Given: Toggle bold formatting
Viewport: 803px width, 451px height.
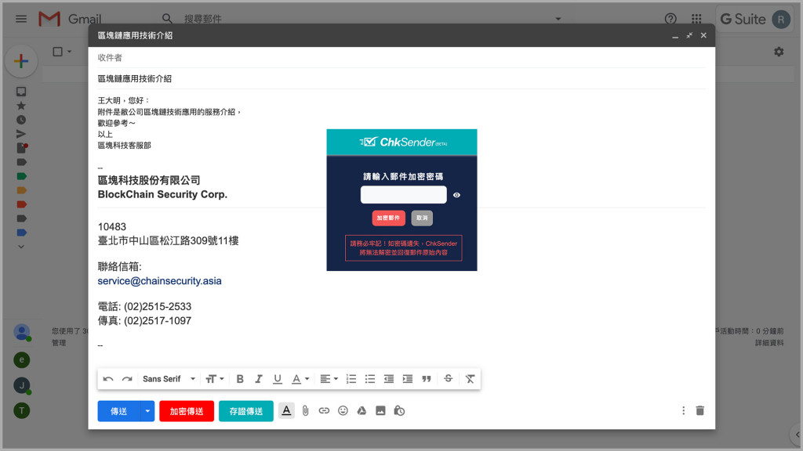Looking at the screenshot, I should click(x=240, y=379).
